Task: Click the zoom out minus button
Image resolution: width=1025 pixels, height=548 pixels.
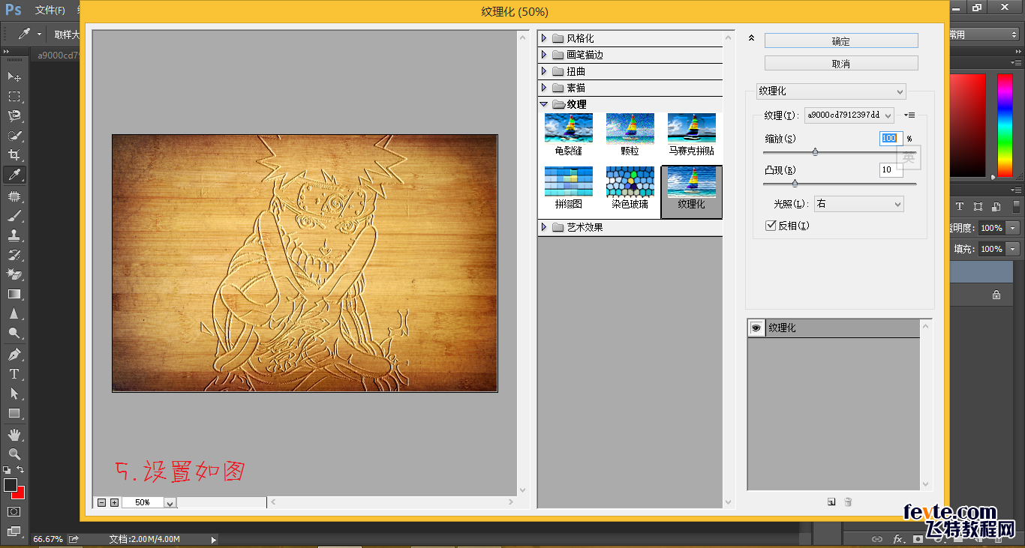Action: pyautogui.click(x=101, y=502)
